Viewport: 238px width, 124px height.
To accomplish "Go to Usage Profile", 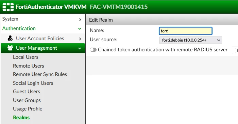I will [x=28, y=109].
